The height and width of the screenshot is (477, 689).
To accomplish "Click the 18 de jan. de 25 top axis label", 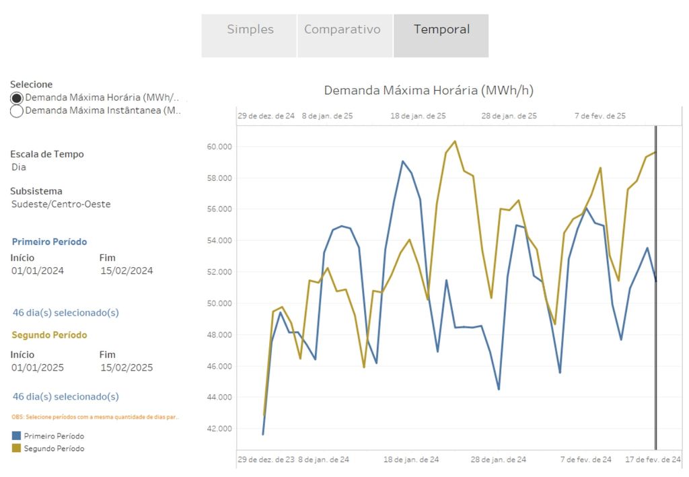I will (418, 116).
